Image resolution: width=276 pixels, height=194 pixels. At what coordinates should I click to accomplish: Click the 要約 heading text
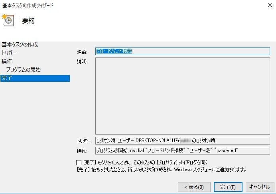click(28, 21)
